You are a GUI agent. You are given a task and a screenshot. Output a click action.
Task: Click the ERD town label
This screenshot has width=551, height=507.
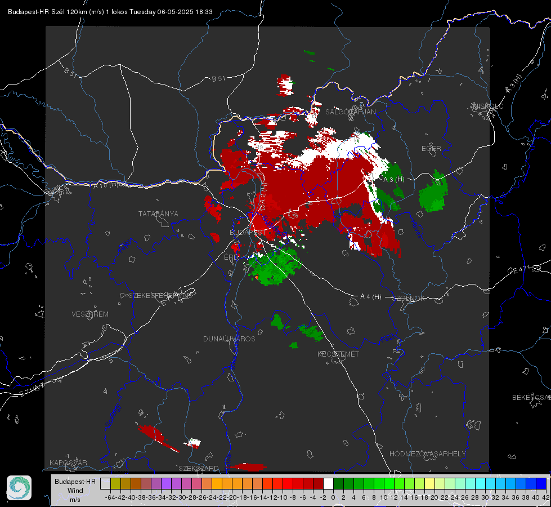(231, 257)
